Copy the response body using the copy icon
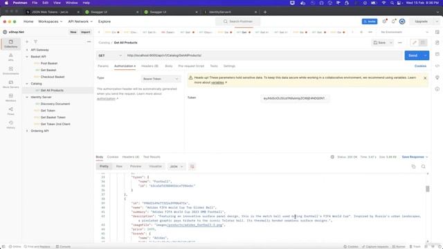The width and height of the screenshot is (443, 249). (414, 167)
